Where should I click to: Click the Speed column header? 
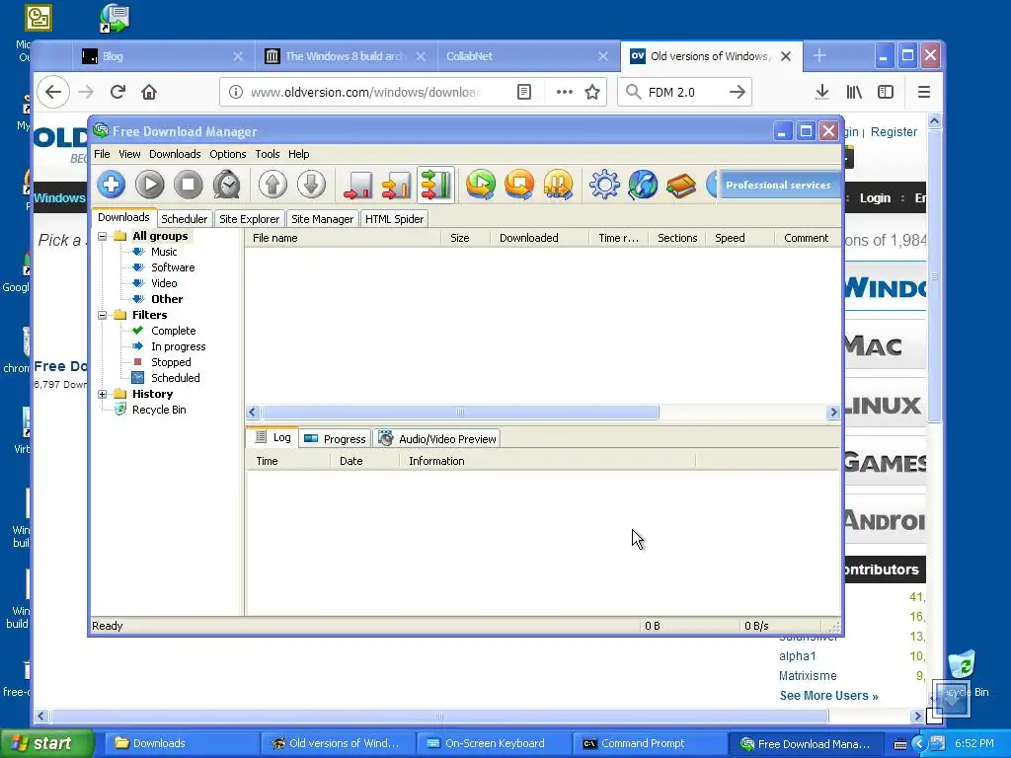click(x=739, y=238)
